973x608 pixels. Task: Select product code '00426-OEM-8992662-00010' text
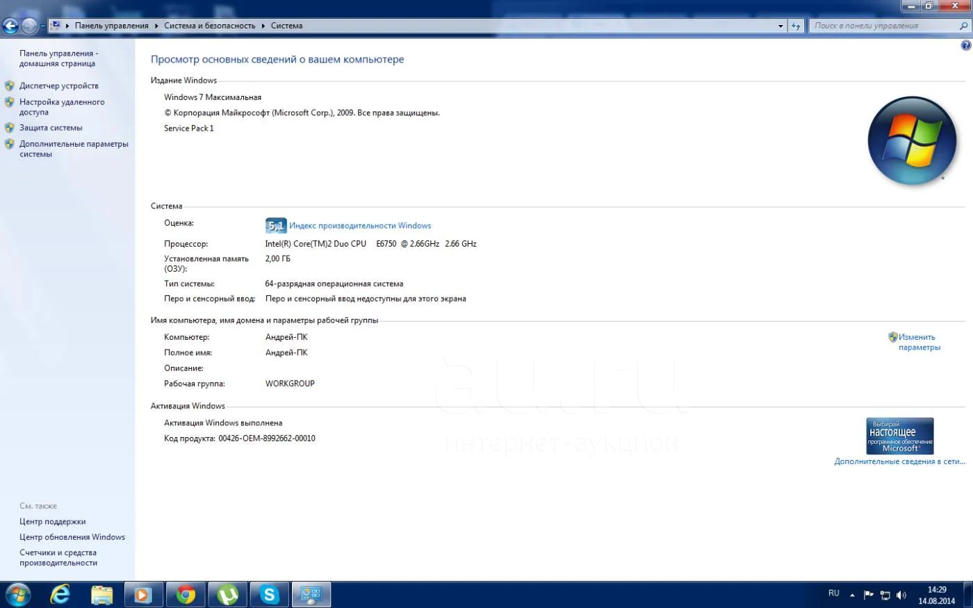tap(267, 438)
